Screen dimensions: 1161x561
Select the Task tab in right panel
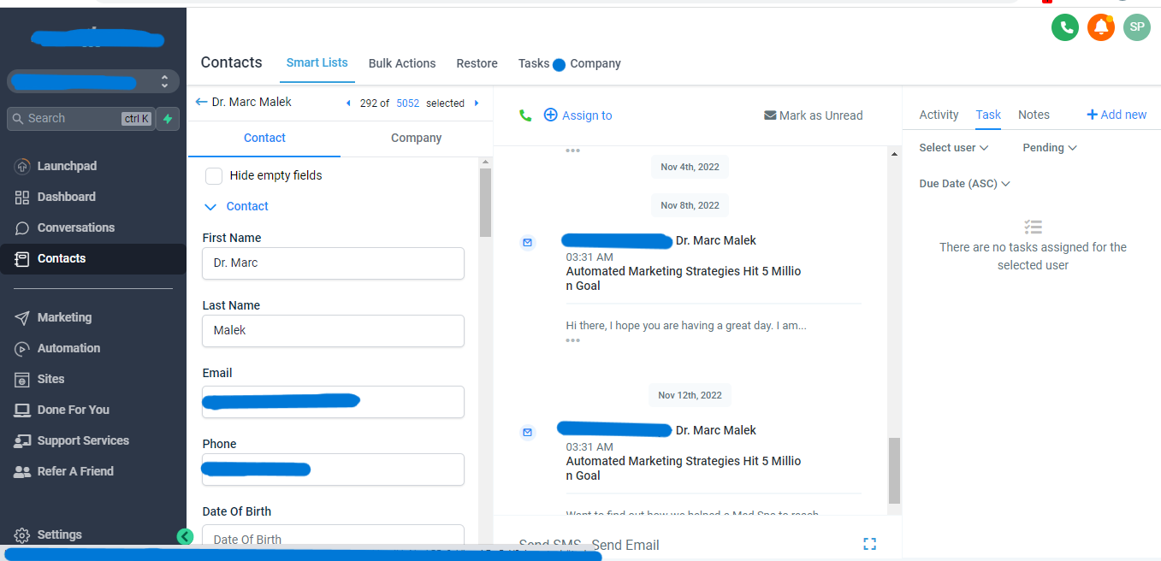pyautogui.click(x=988, y=115)
